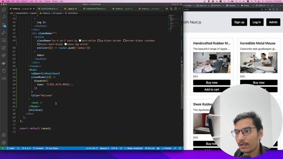Click Buy now on Incredible Metal Mouse
This screenshot has height=159, width=283.
point(259,83)
